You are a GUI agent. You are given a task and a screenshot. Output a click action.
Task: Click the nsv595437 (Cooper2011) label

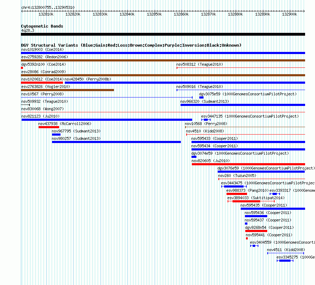click(x=268, y=220)
